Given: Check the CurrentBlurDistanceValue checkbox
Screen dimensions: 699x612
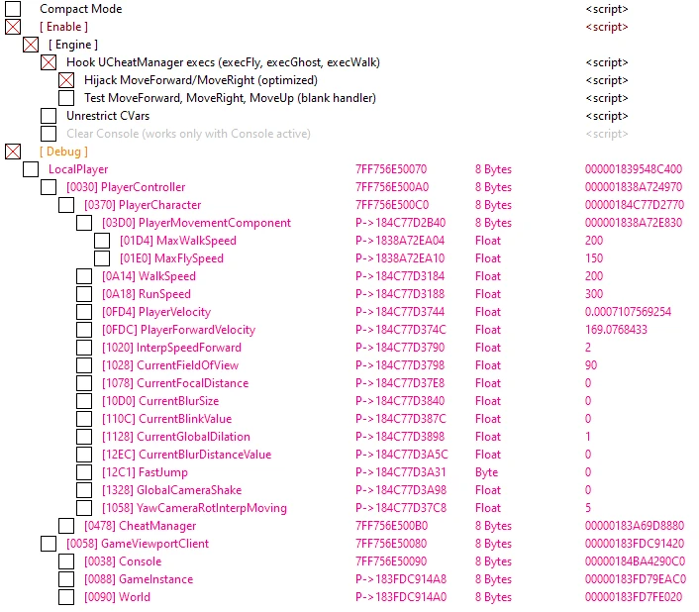Looking at the screenshot, I should click(x=84, y=455).
